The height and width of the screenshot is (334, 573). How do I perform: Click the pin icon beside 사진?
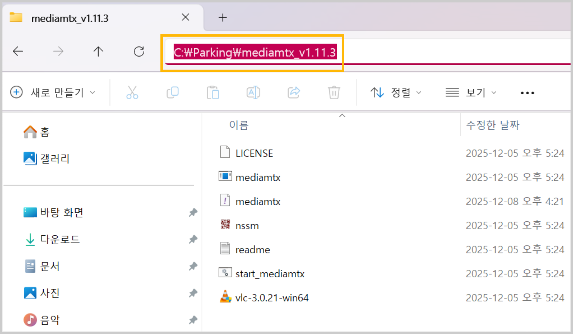point(193,293)
